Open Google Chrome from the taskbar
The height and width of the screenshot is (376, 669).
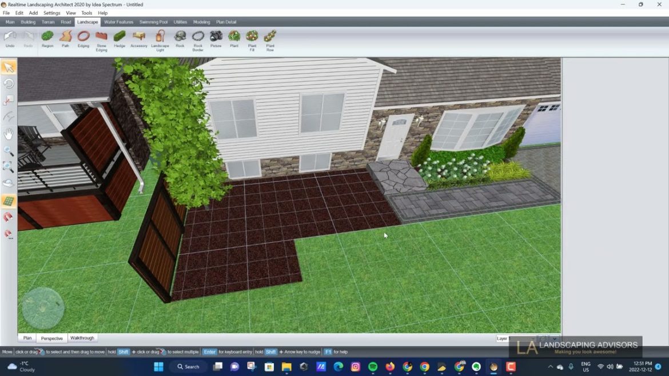(x=424, y=366)
